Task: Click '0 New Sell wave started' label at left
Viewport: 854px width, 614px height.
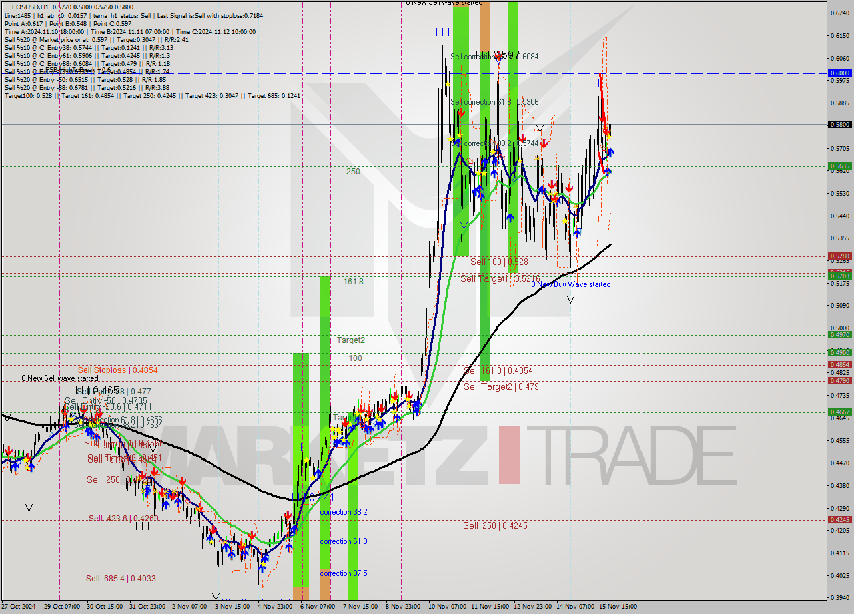Action: click(x=60, y=378)
